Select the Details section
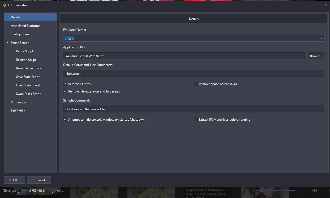 [x=30, y=17]
